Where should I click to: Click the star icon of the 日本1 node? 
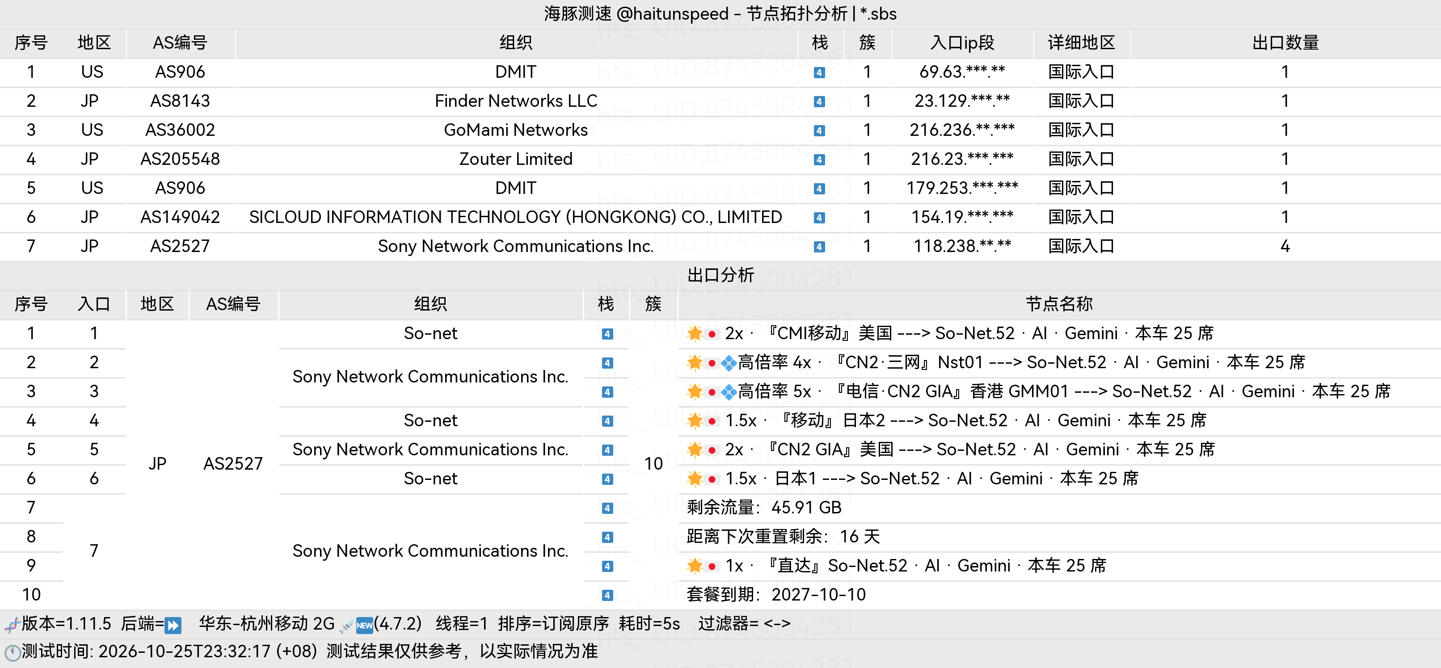click(x=695, y=479)
